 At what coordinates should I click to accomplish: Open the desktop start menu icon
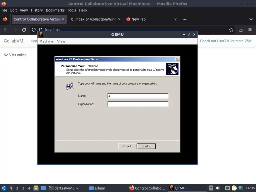coord(4,188)
